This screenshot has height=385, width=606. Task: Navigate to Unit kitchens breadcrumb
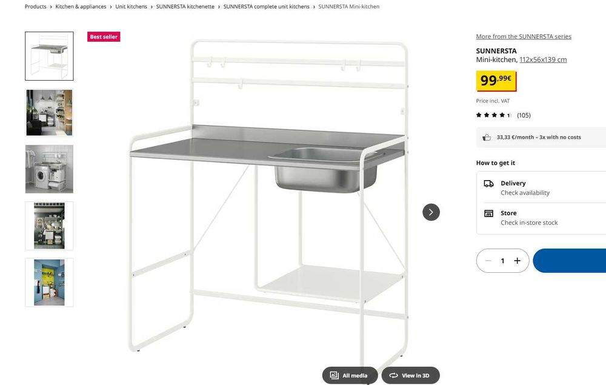[x=131, y=7]
